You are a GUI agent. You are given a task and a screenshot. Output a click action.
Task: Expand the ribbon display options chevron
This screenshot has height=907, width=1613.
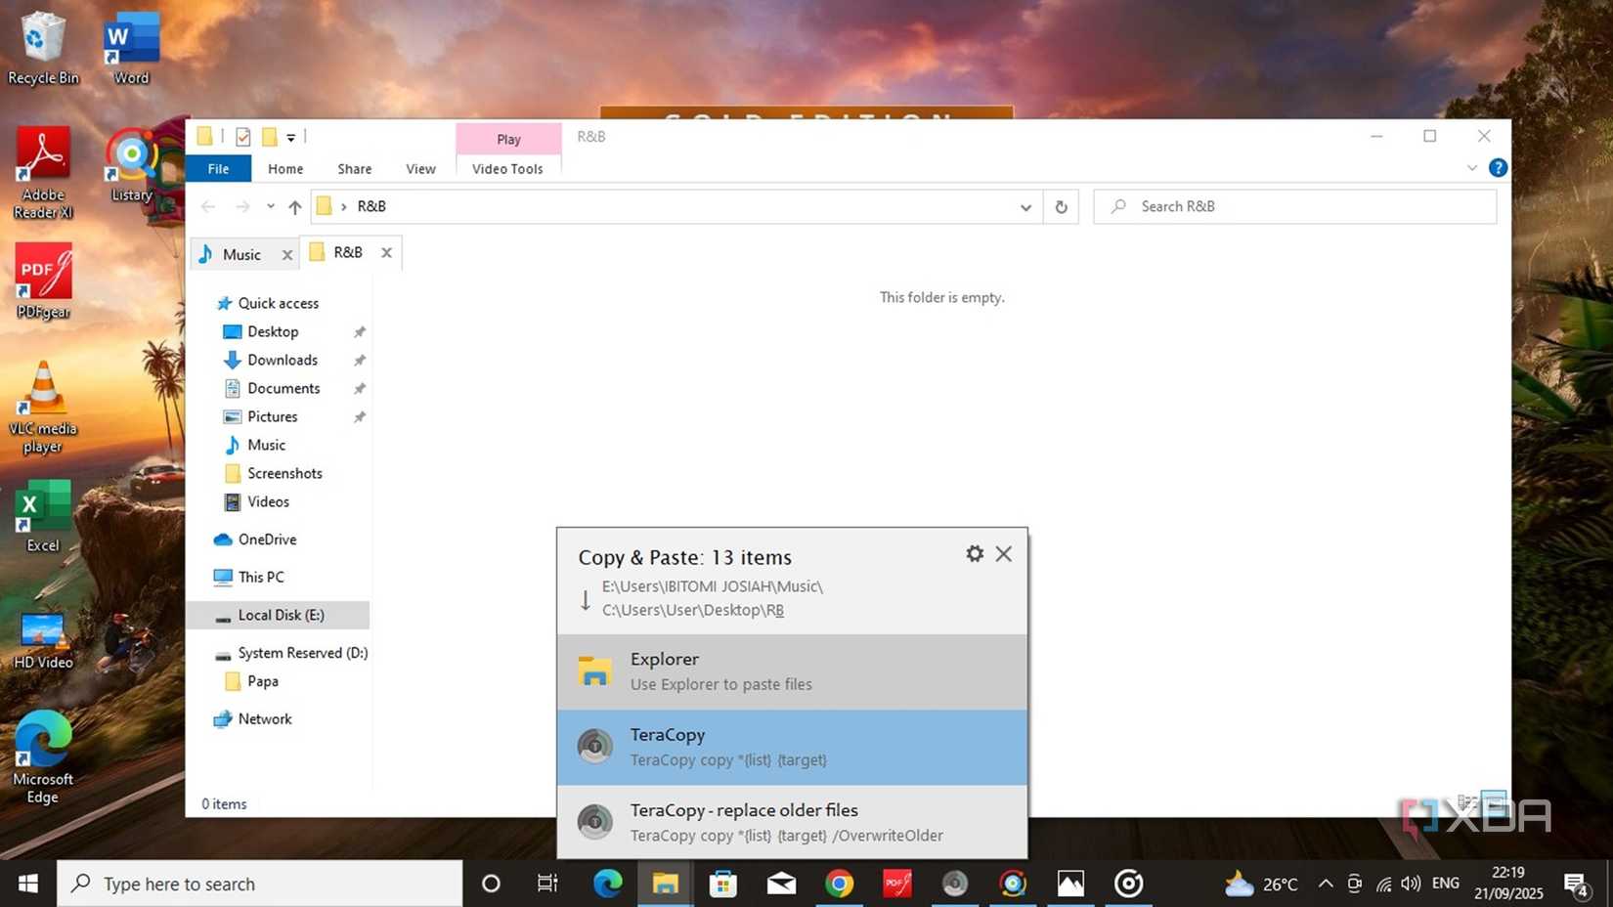(1472, 167)
